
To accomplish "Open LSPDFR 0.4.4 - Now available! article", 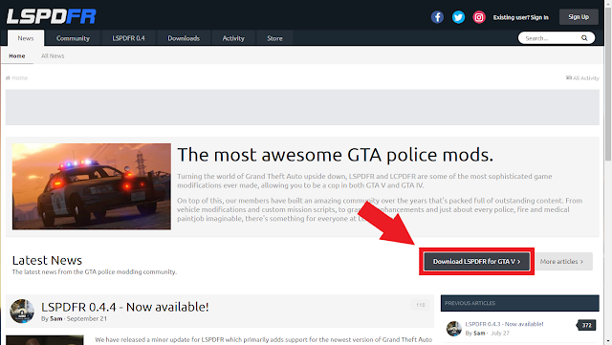I will [x=125, y=307].
